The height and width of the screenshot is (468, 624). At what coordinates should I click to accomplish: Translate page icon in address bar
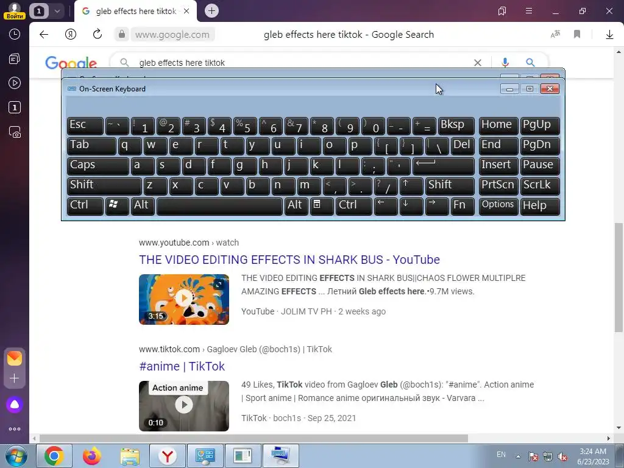point(555,35)
